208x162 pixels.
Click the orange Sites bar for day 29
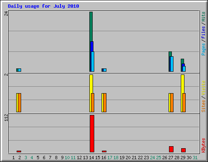[184, 102]
